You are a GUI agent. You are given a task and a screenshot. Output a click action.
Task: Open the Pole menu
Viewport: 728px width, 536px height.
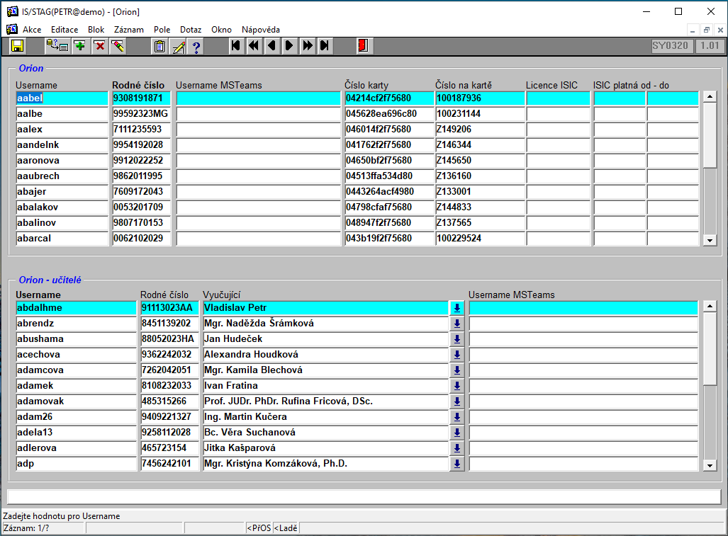(x=162, y=30)
